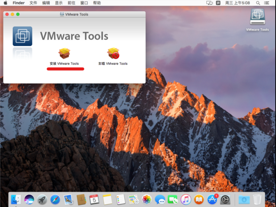Open the Uninstall VMware Tools package icon
Image resolution: width=276 pixels, height=207 pixels.
[x=113, y=53]
